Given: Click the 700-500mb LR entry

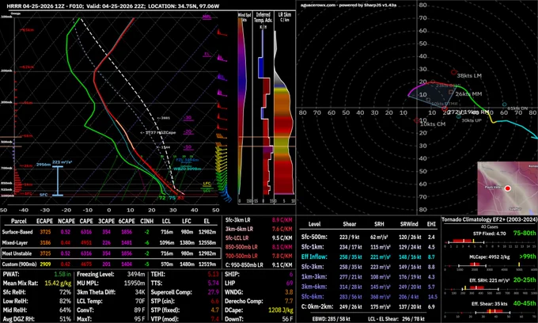Looking at the screenshot, I should pyautogui.click(x=259, y=256).
